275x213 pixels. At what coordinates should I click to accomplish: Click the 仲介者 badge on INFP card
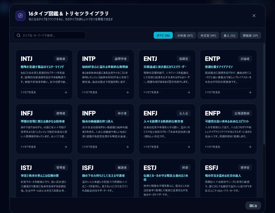pos(122,113)
